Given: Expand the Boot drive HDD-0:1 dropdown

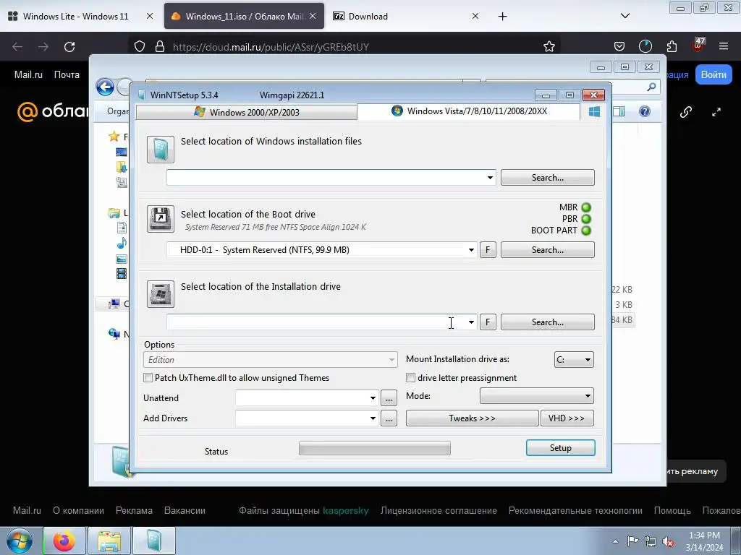Looking at the screenshot, I should point(471,249).
